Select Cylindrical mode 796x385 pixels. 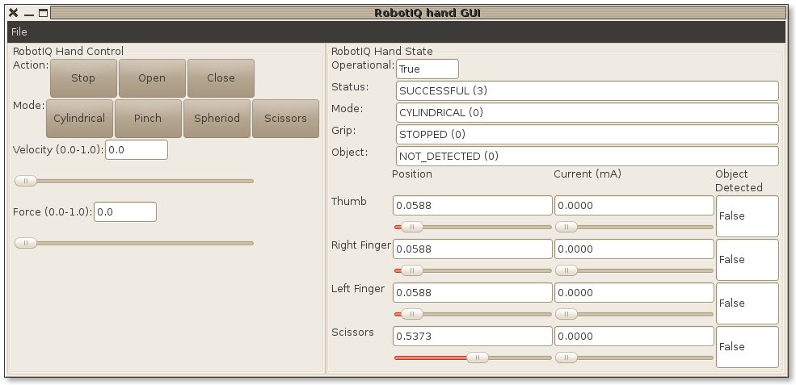tap(79, 119)
